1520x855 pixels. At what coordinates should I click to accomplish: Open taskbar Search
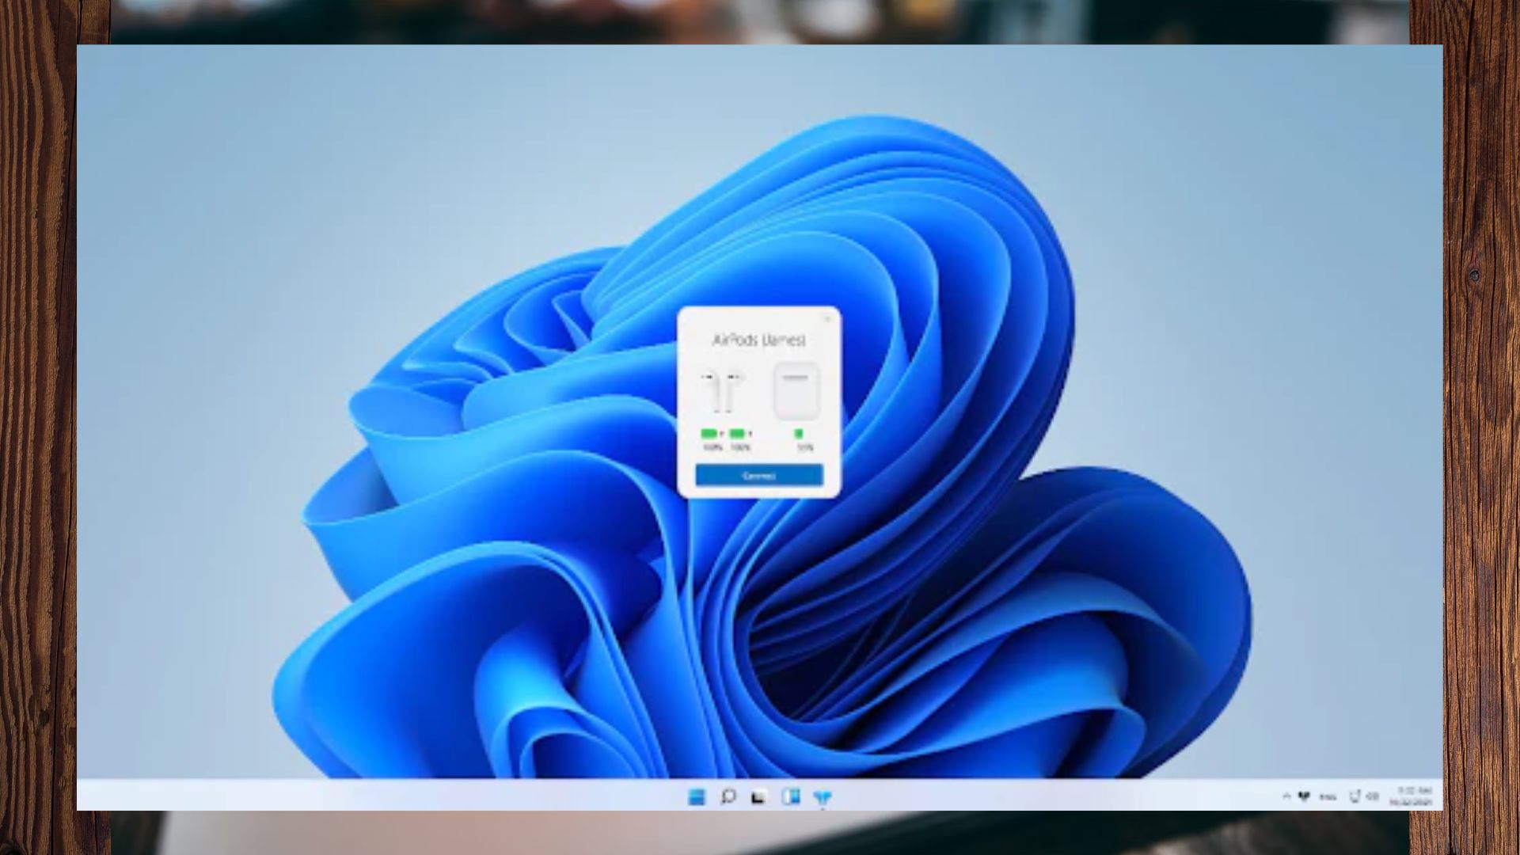[x=728, y=796]
